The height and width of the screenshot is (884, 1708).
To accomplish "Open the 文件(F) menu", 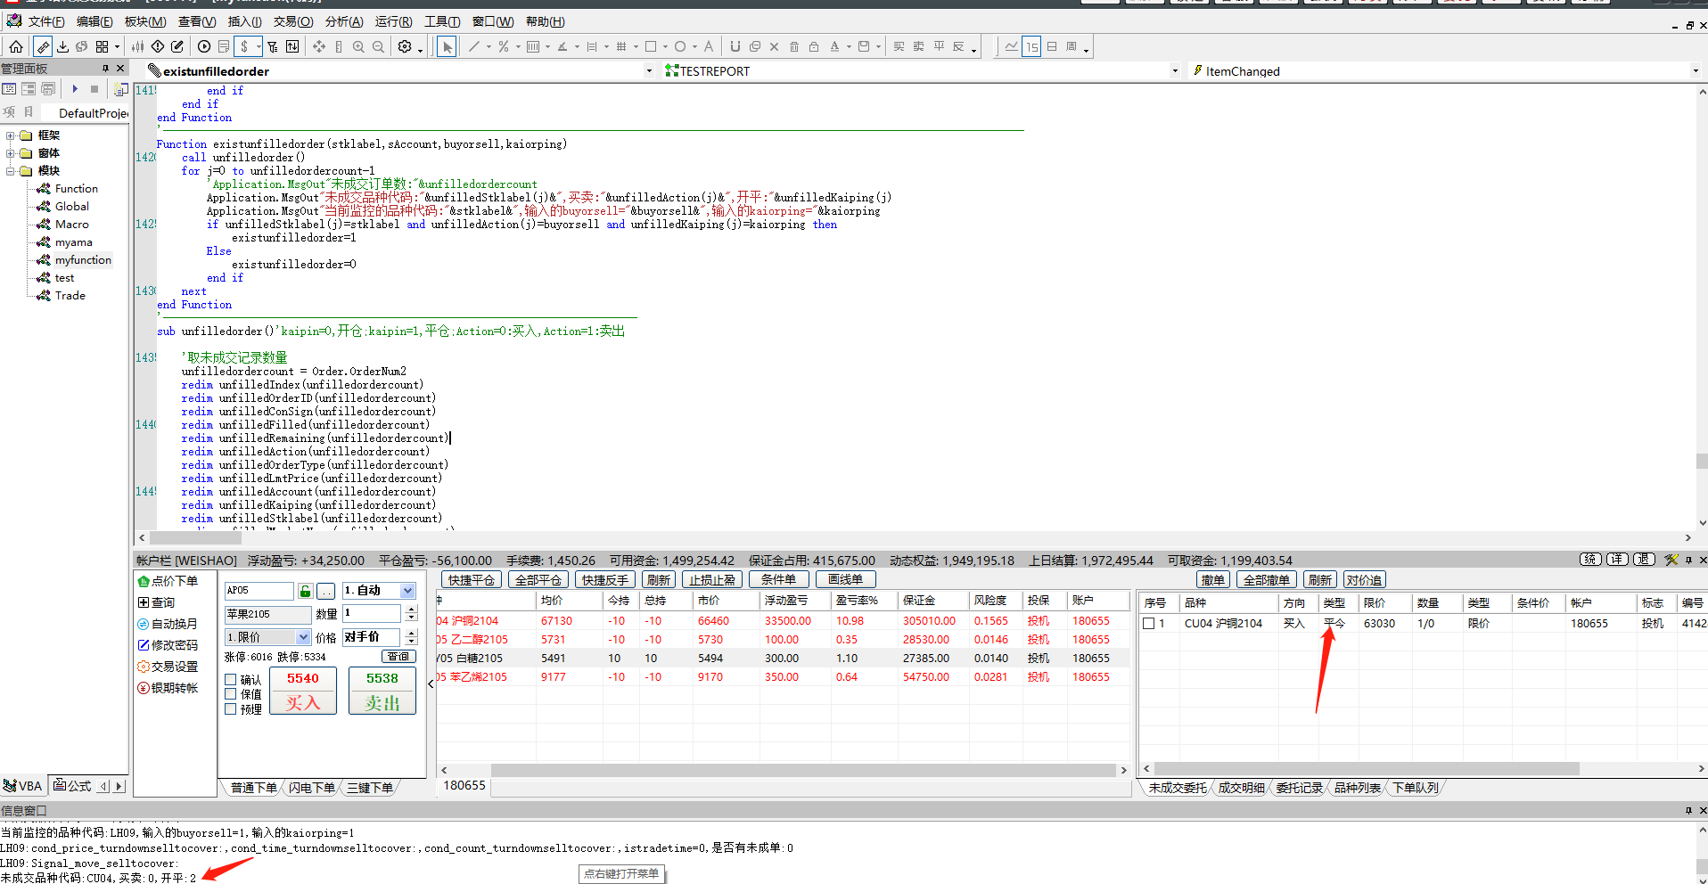I will (45, 21).
